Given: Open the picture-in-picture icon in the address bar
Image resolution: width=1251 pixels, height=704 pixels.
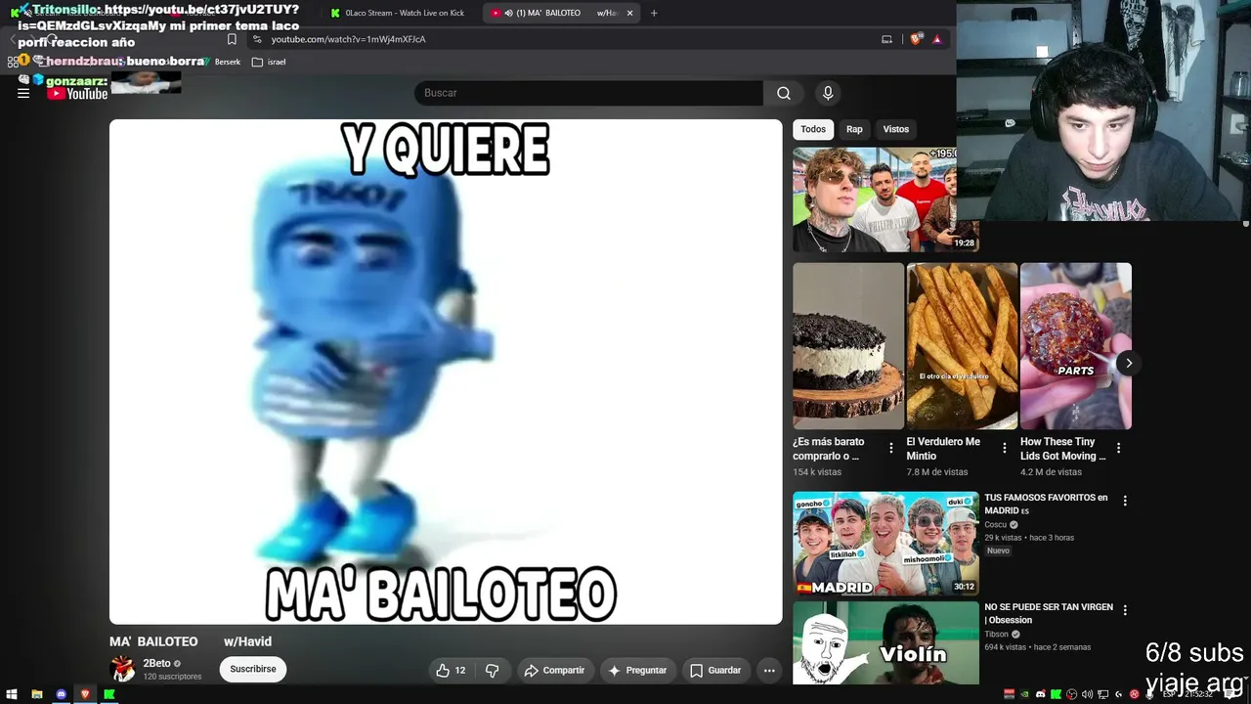Looking at the screenshot, I should coord(886,39).
